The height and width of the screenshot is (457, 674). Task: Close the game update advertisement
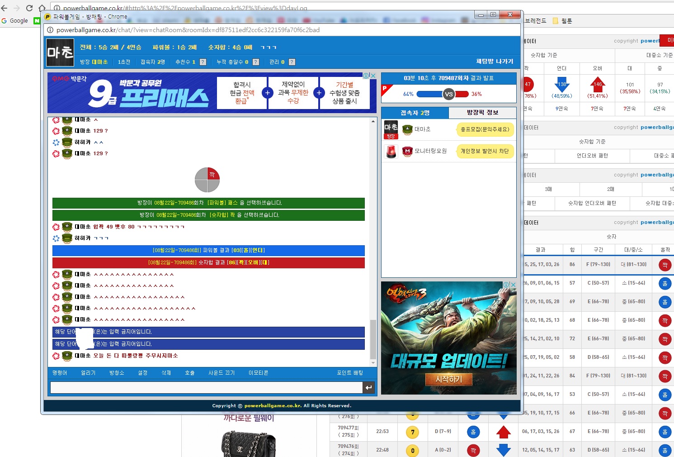514,285
